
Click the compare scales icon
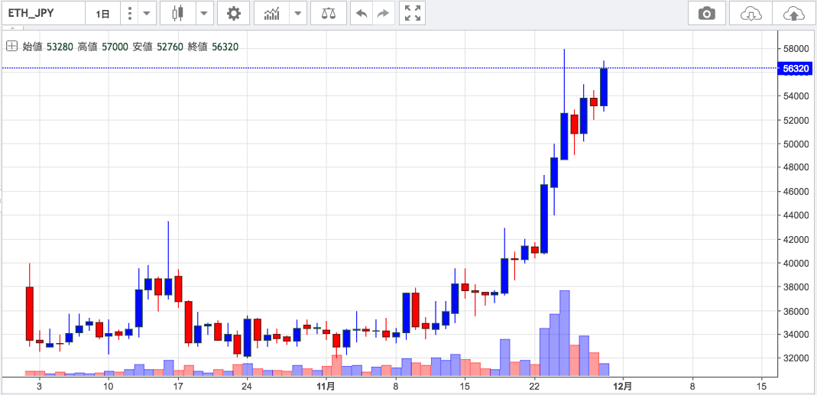coord(329,14)
